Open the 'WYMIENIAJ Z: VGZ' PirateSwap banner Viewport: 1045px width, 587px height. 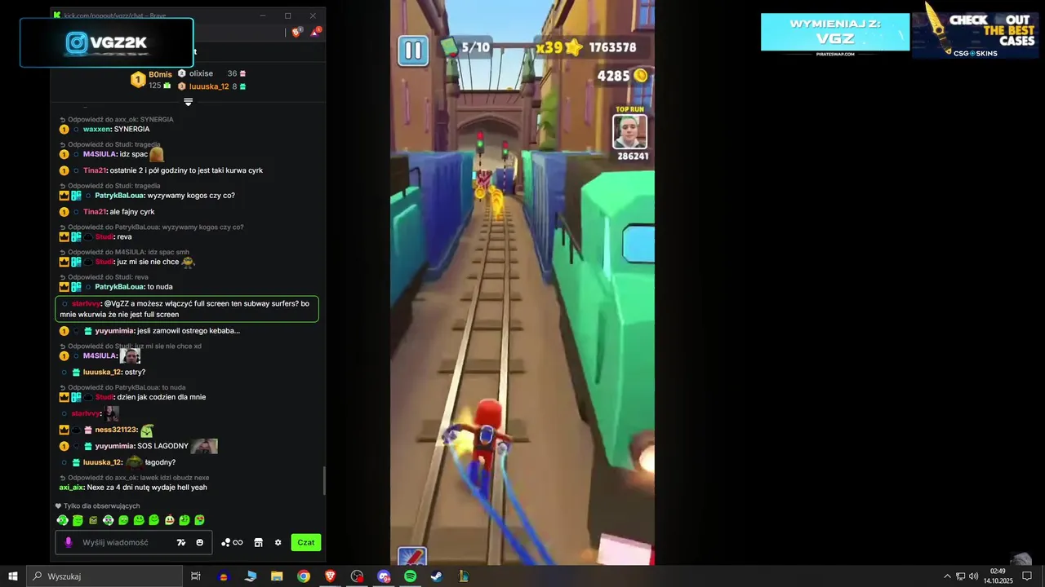[835, 33]
